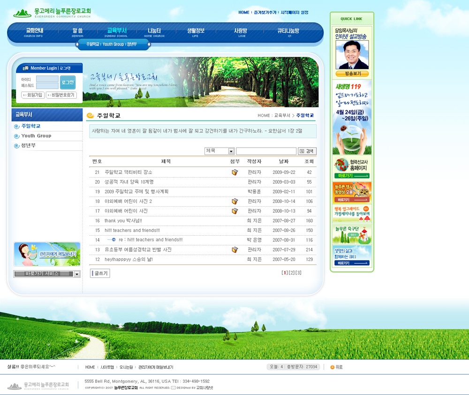Viewport: 469px width, 395px height.
Task: Click the 글쓰기 write button
Action: [100, 273]
